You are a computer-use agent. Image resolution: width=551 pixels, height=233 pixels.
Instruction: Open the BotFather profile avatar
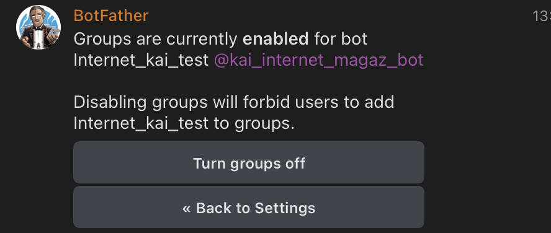tap(38, 27)
